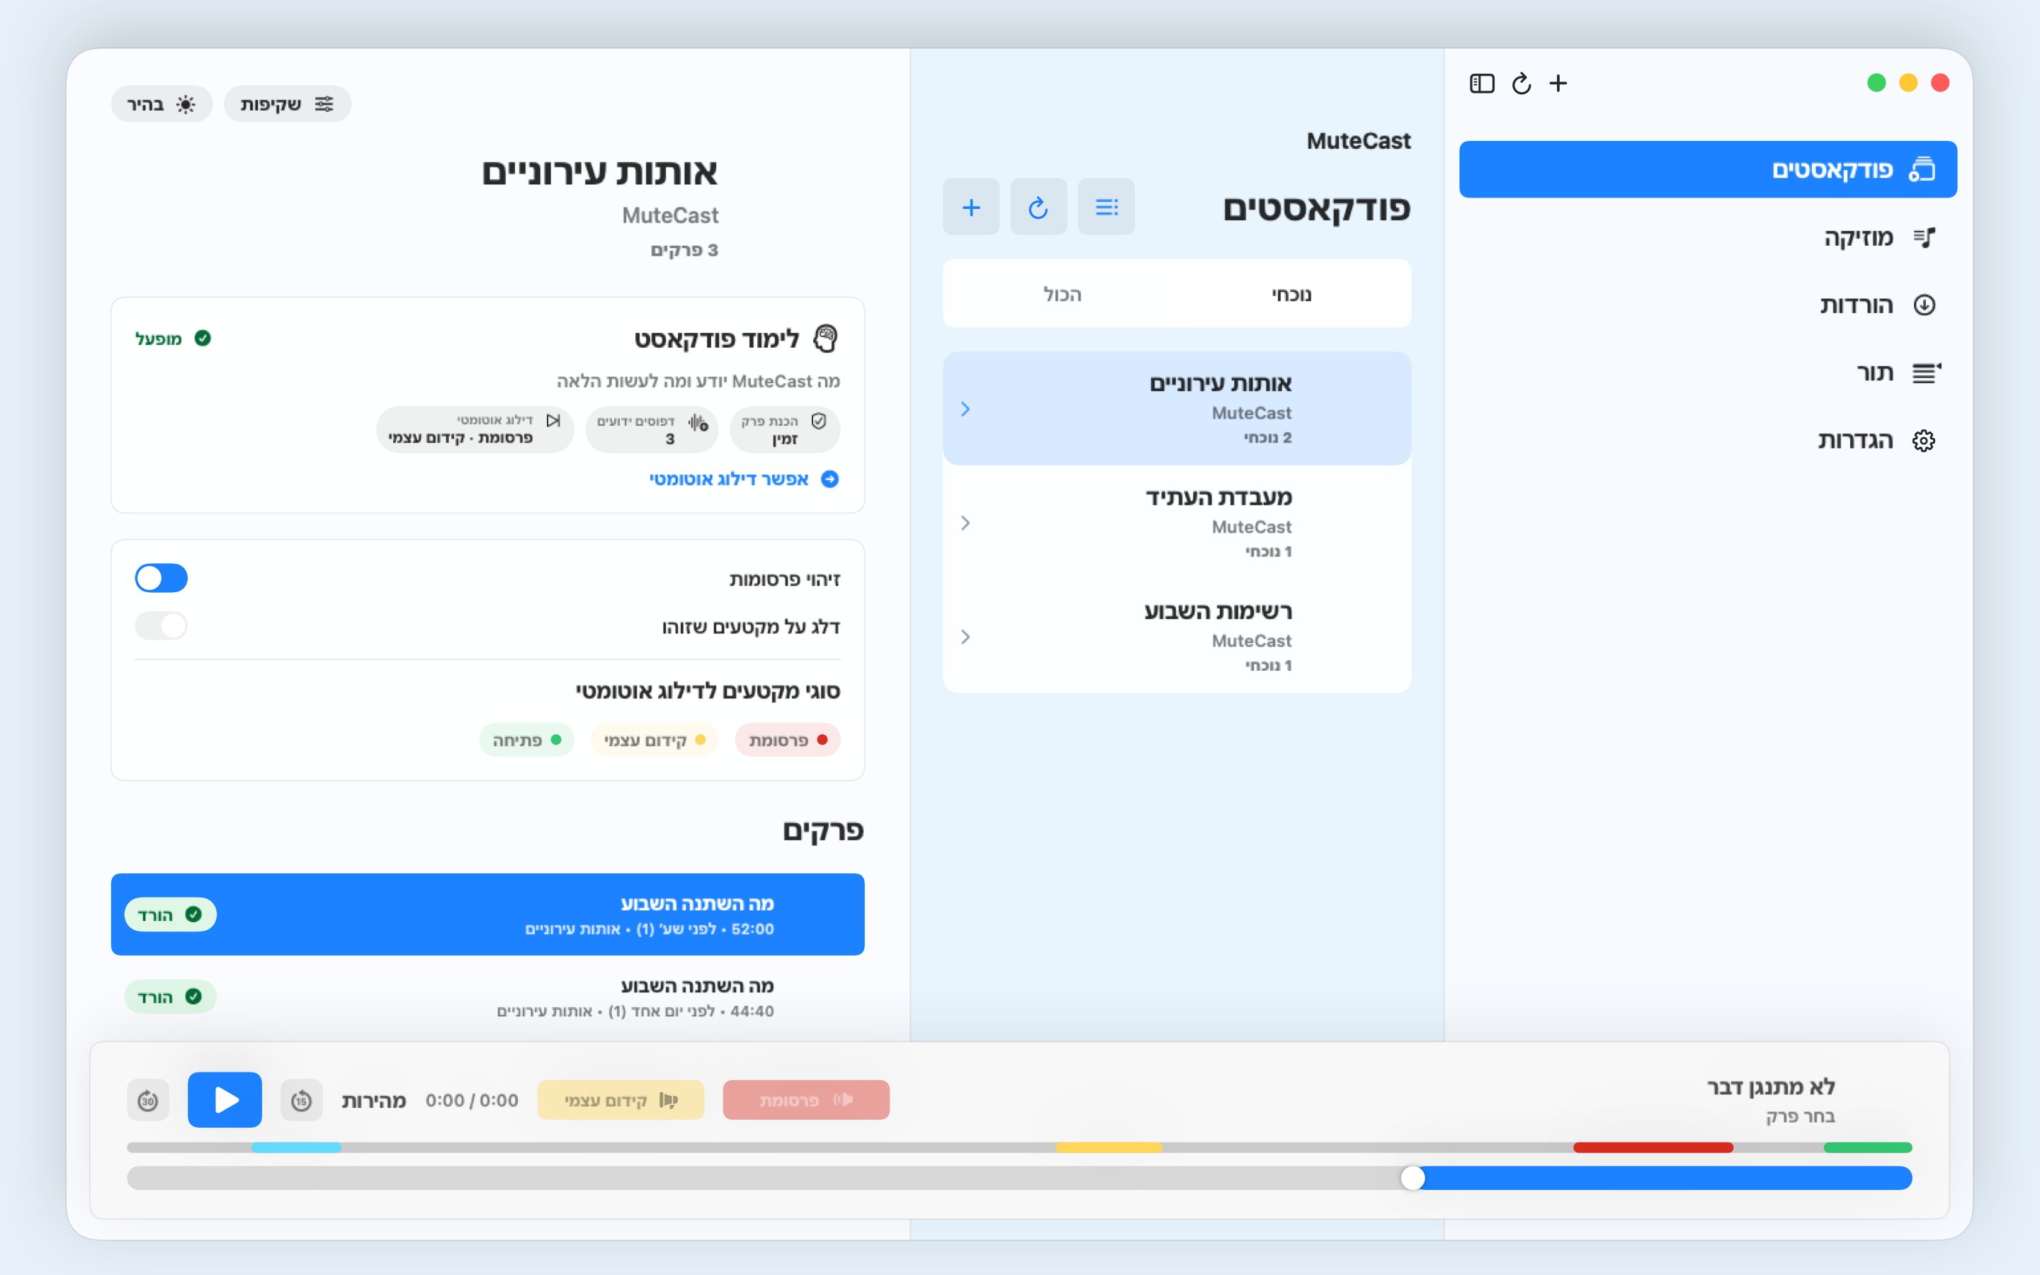Toggle the בהיר light theme button
The width and height of the screenshot is (2040, 1275).
click(161, 103)
